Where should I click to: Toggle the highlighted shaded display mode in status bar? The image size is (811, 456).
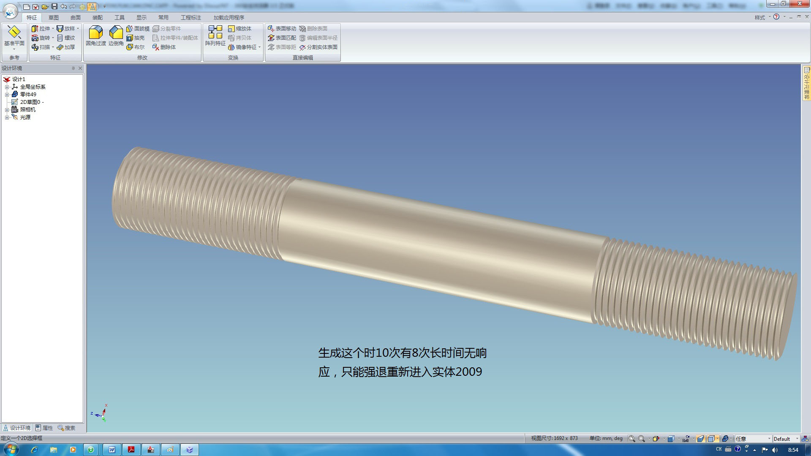[x=701, y=439]
